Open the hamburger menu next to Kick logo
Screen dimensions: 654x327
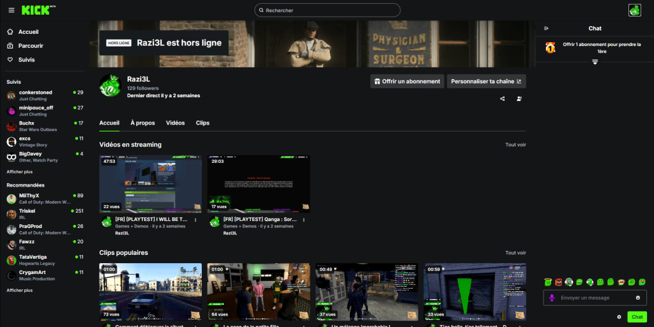tap(11, 10)
